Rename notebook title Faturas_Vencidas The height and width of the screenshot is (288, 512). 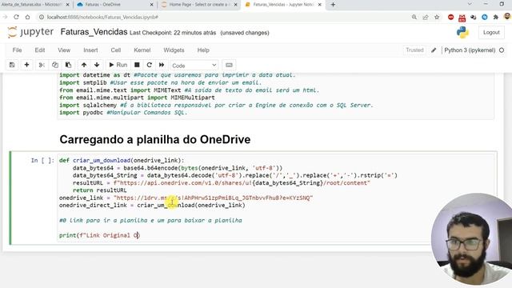(x=94, y=32)
